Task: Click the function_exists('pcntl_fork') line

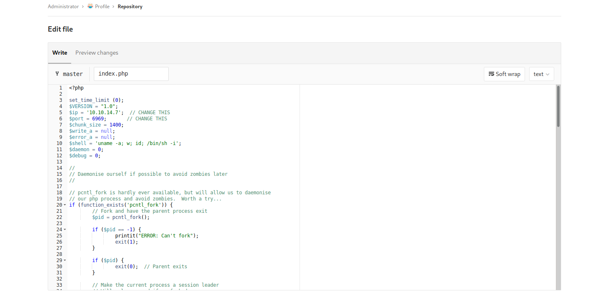Action: tap(121, 205)
